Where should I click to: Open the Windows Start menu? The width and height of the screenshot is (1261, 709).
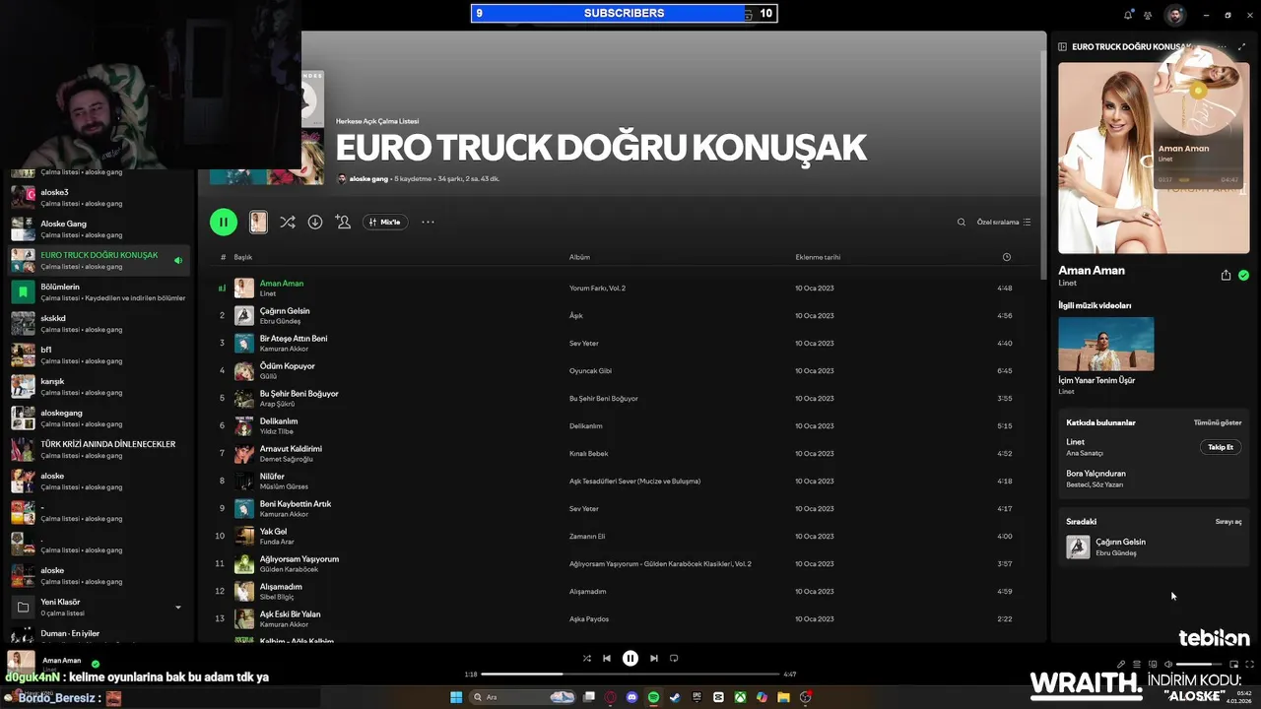[x=456, y=697]
